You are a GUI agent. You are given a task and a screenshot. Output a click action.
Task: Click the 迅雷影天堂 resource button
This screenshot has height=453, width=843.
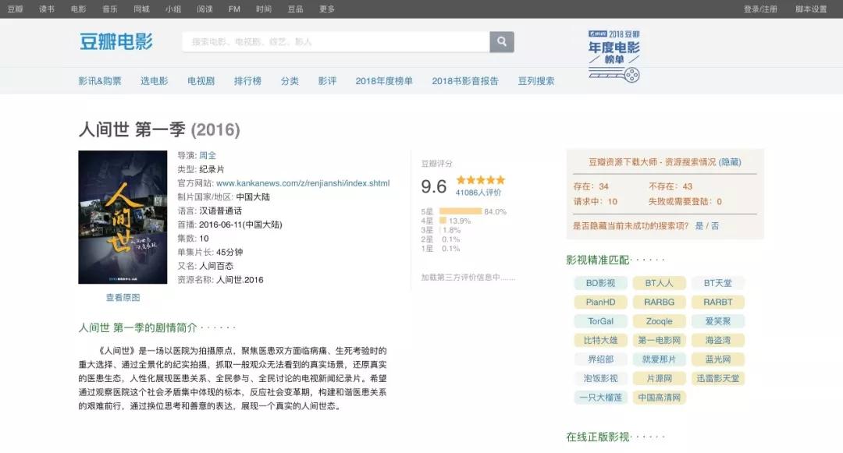719,378
